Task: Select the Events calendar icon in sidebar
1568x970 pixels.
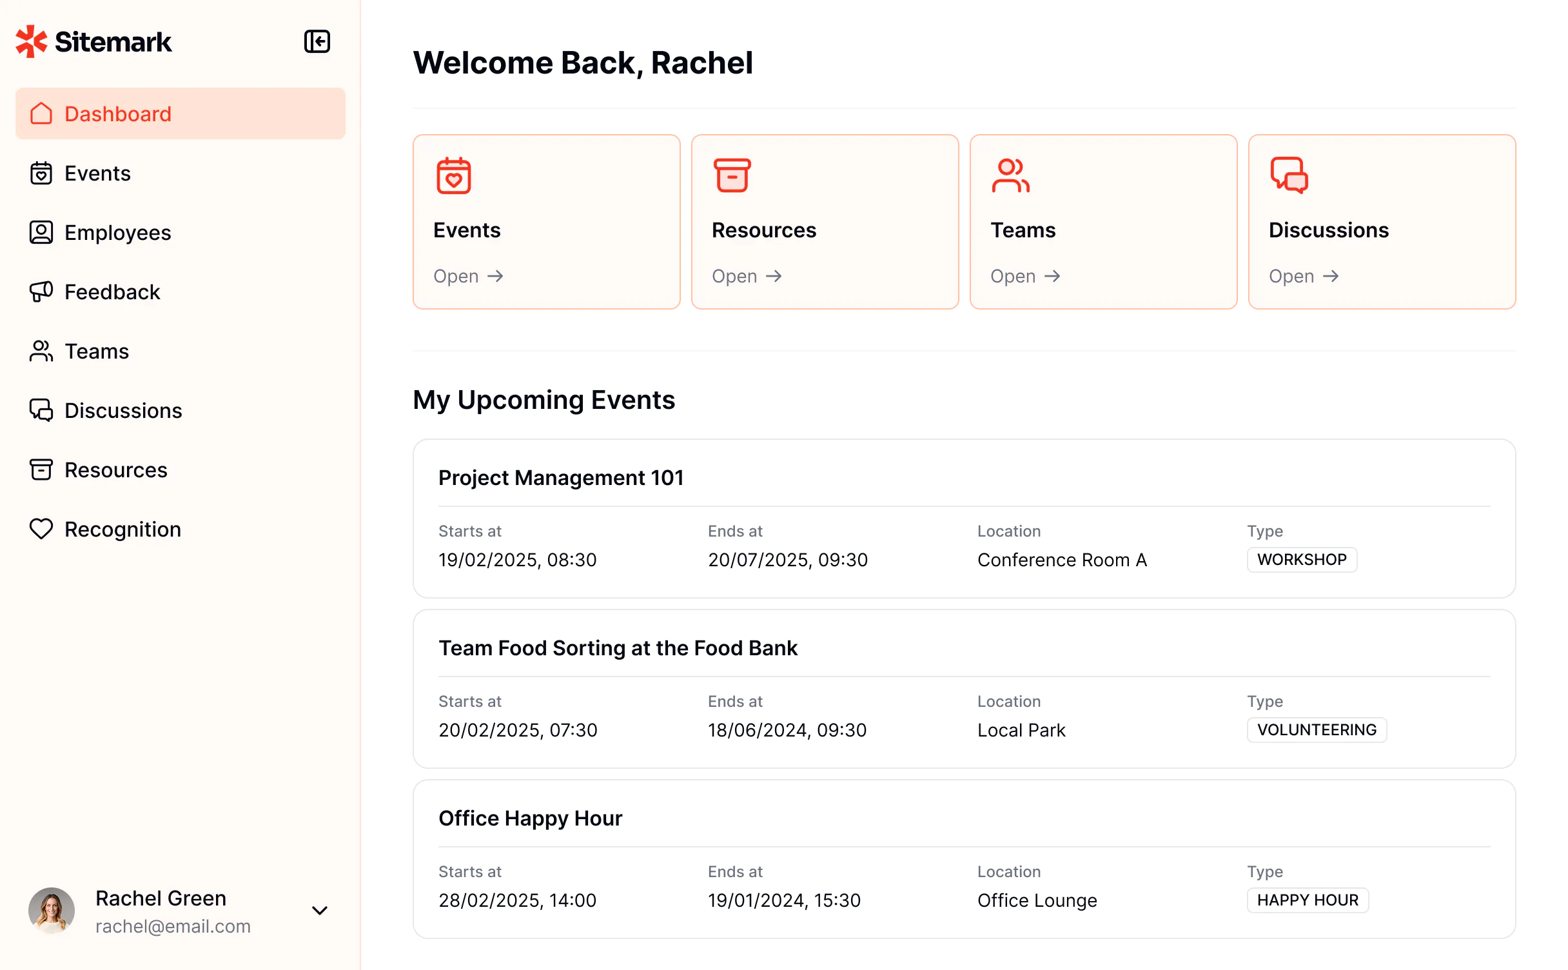Action: point(41,173)
